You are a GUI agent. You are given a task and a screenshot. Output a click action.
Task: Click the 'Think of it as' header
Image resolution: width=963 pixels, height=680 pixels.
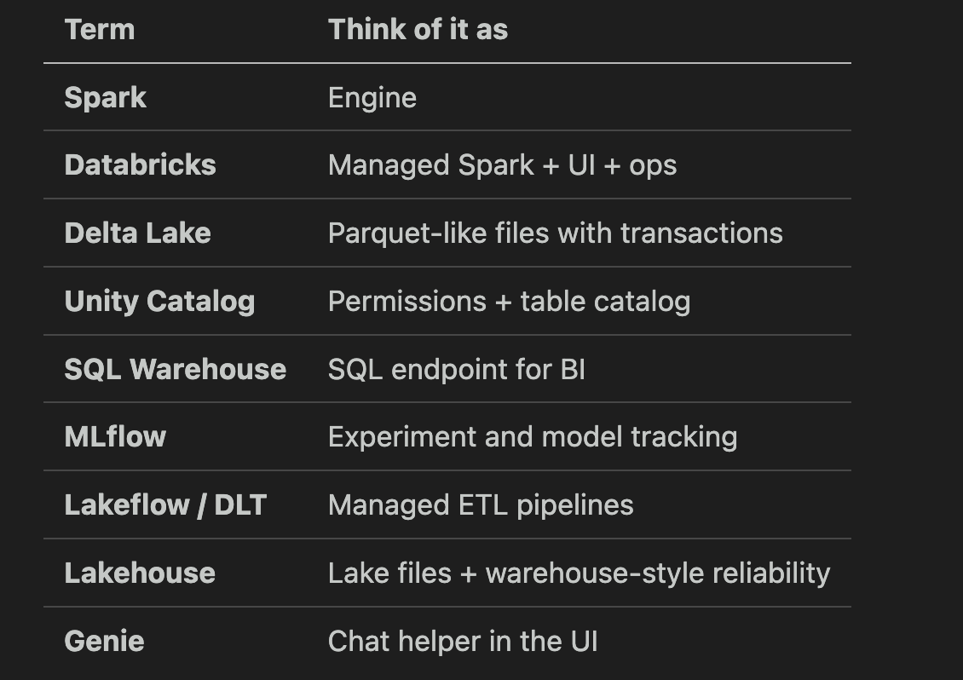pos(418,30)
